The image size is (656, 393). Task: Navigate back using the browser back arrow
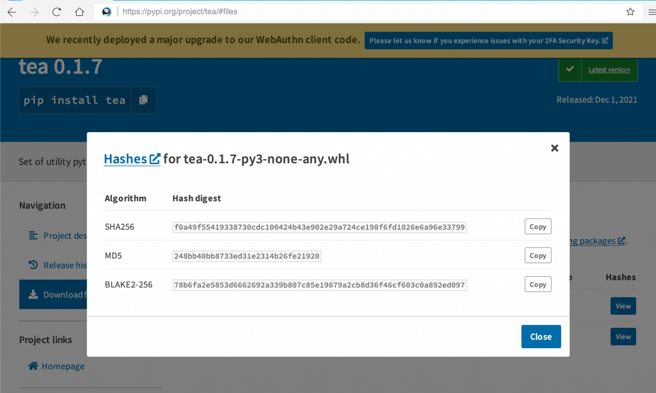(12, 12)
